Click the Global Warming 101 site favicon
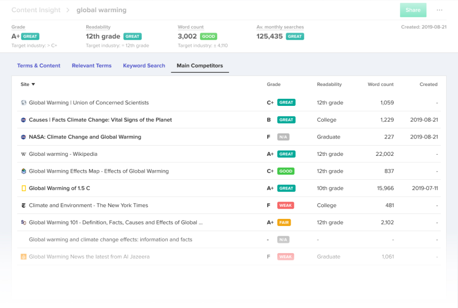 point(23,222)
